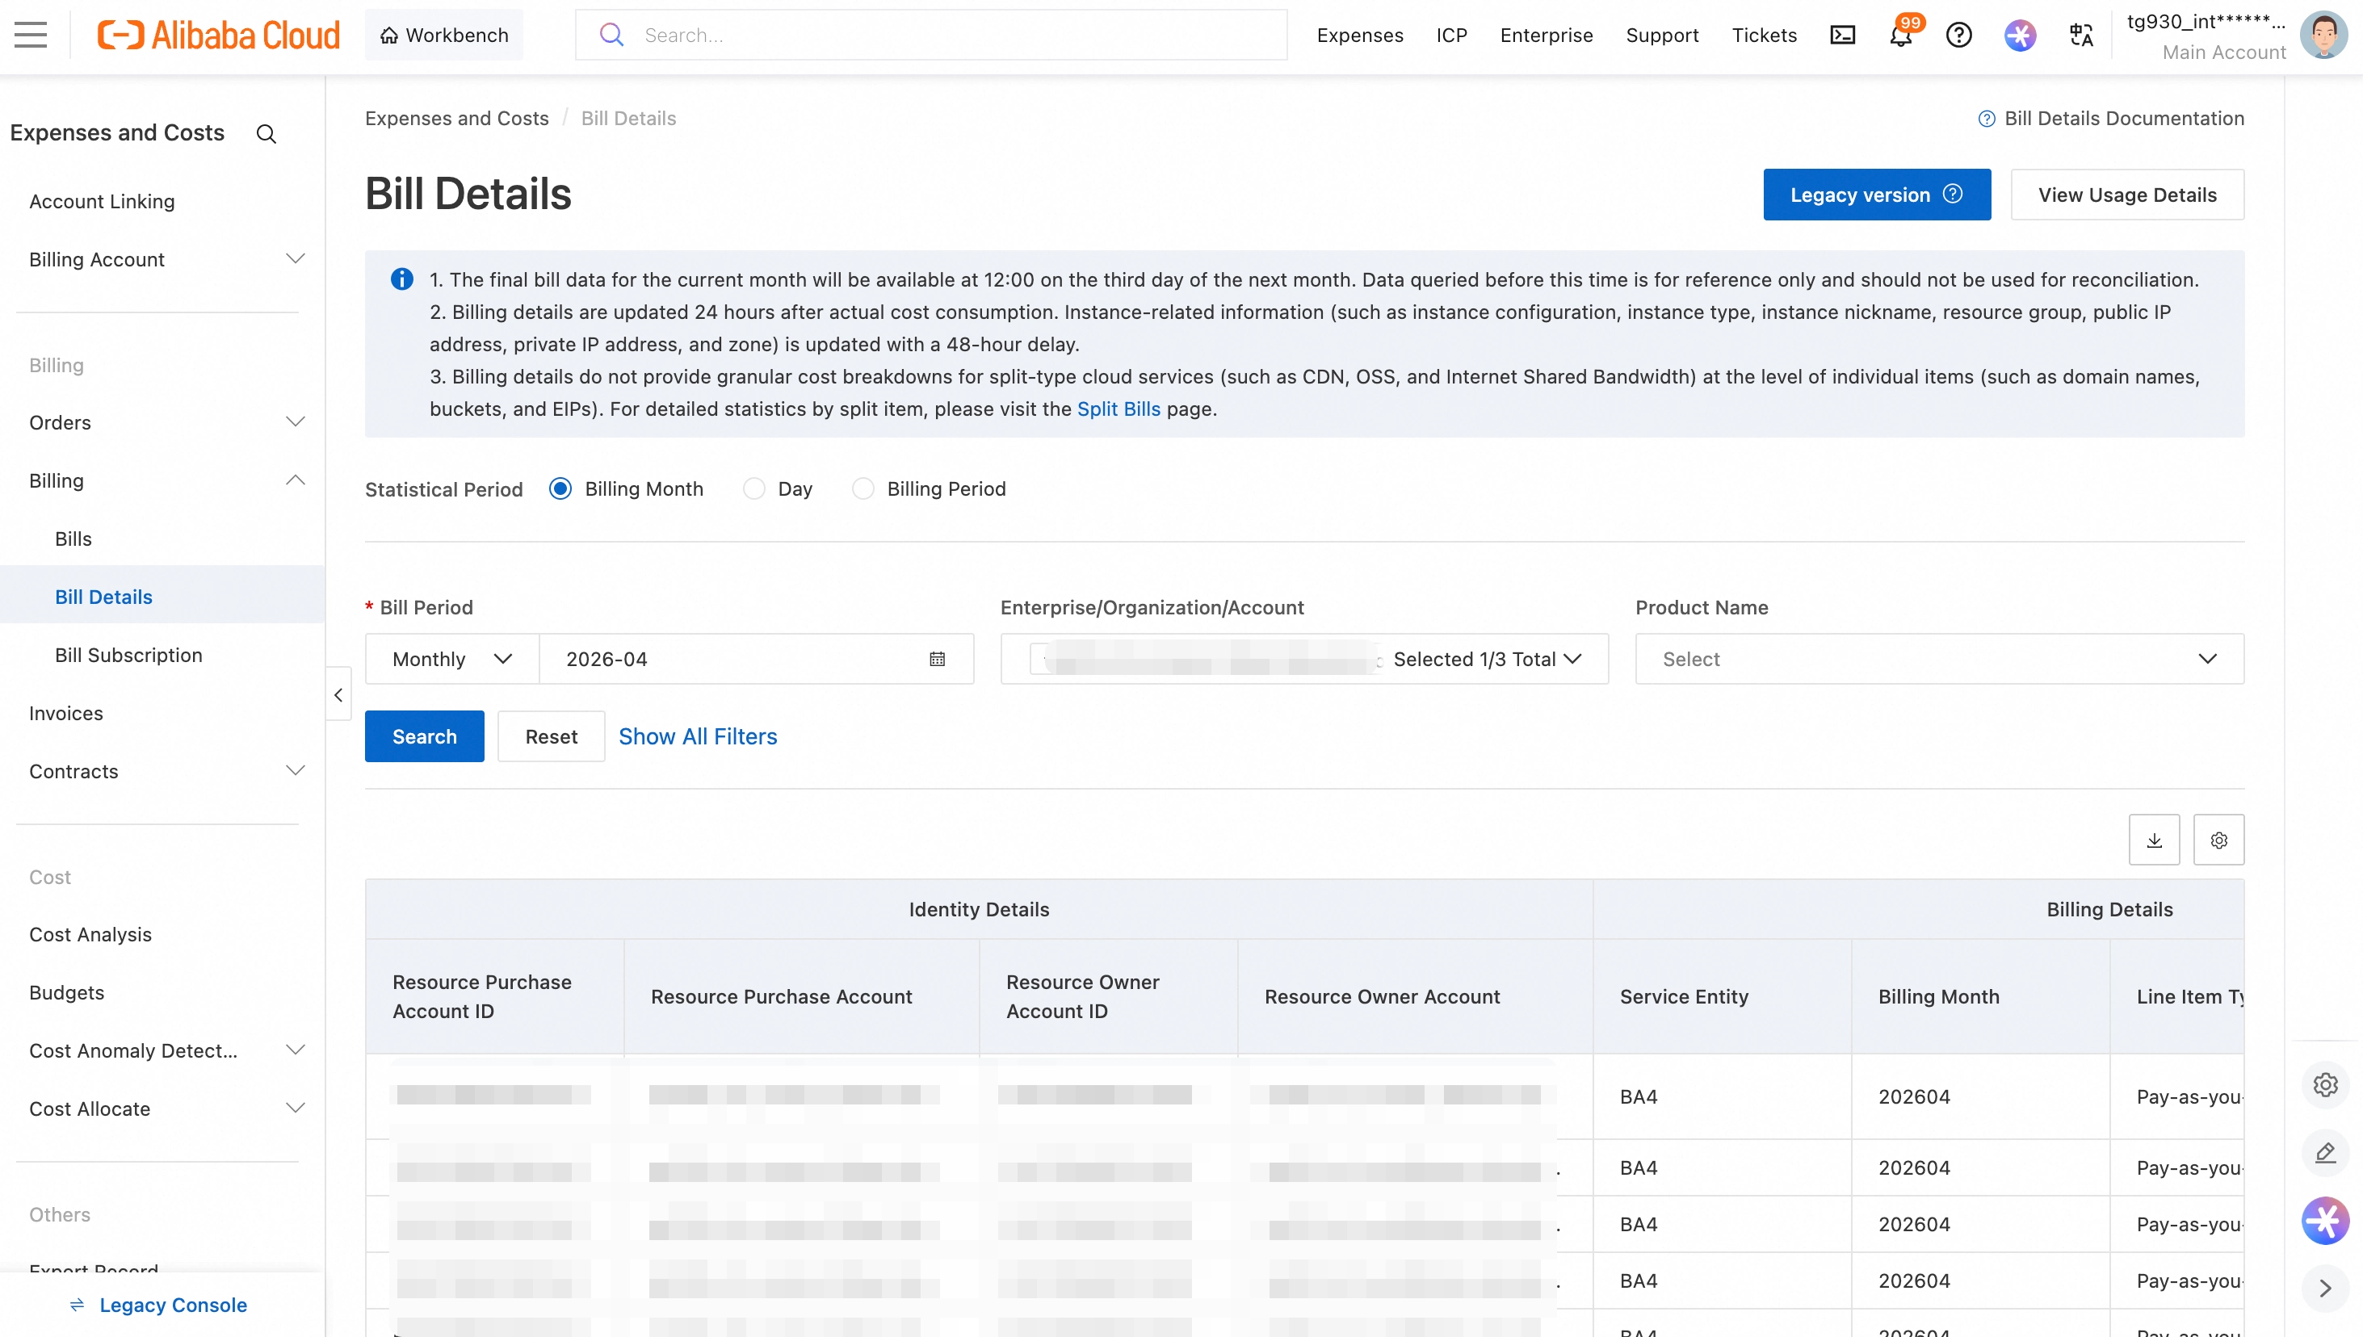Viewport: 2363px width, 1337px height.
Task: Click the Billing Month column header
Action: tap(1980, 996)
